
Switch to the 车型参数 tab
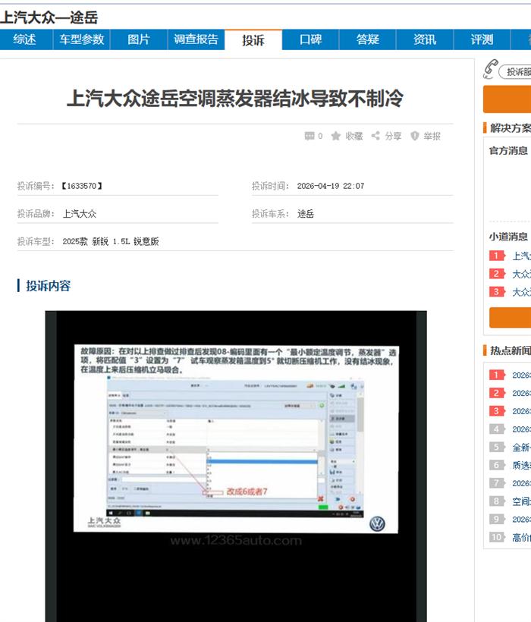82,39
